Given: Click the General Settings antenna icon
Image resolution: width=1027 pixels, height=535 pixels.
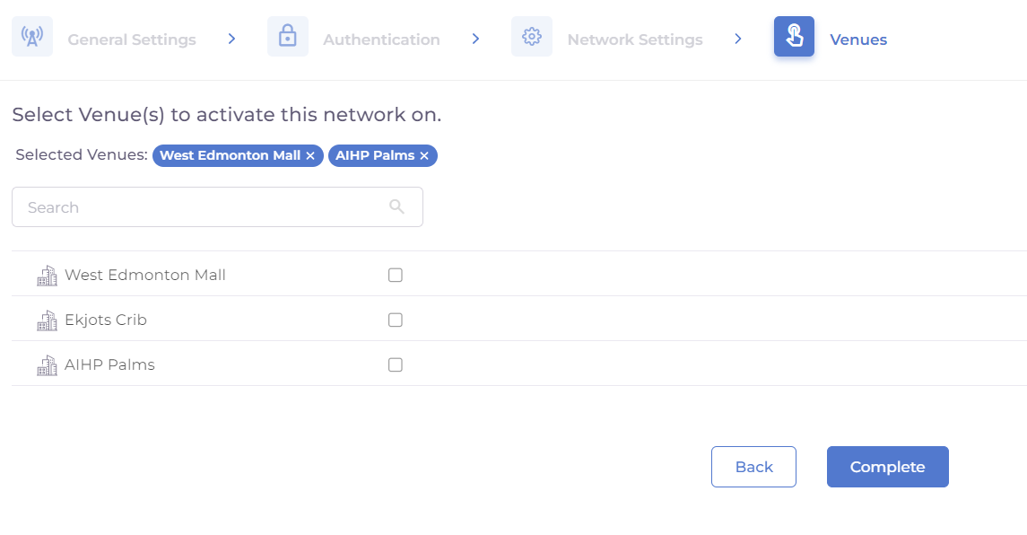Looking at the screenshot, I should [x=32, y=37].
